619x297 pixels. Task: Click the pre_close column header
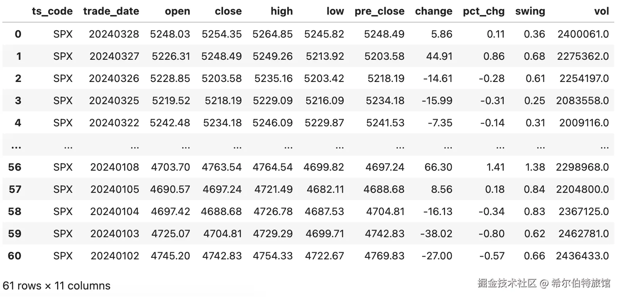pos(380,11)
